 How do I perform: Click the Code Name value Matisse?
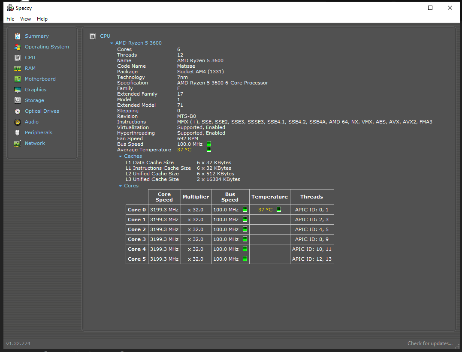(x=186, y=66)
